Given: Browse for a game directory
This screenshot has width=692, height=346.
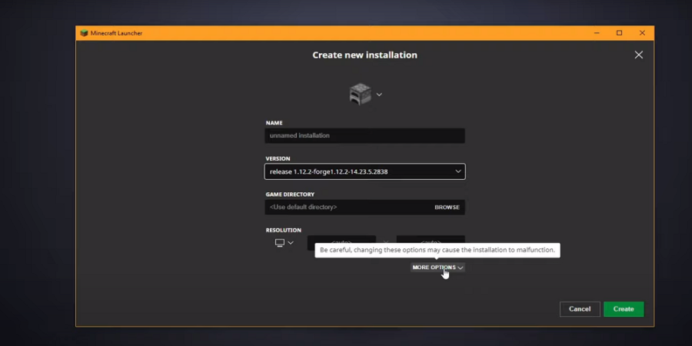Looking at the screenshot, I should [447, 207].
